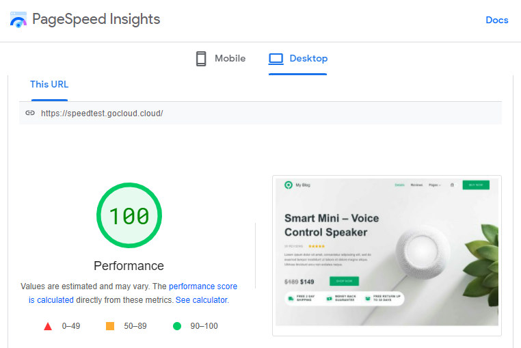The width and height of the screenshot is (521, 348).
Task: Click the PageSpeed Insights logo icon
Action: coord(18,19)
